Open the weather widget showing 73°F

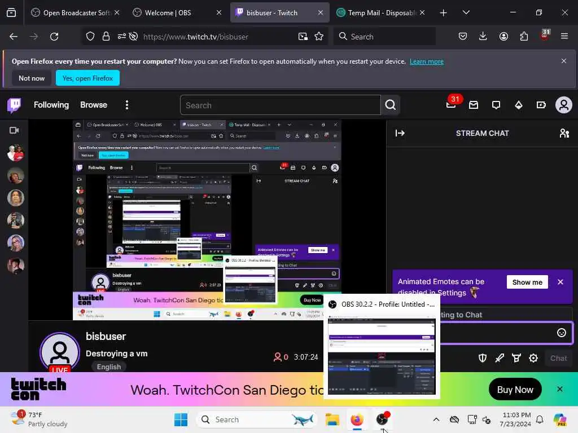coord(39,419)
